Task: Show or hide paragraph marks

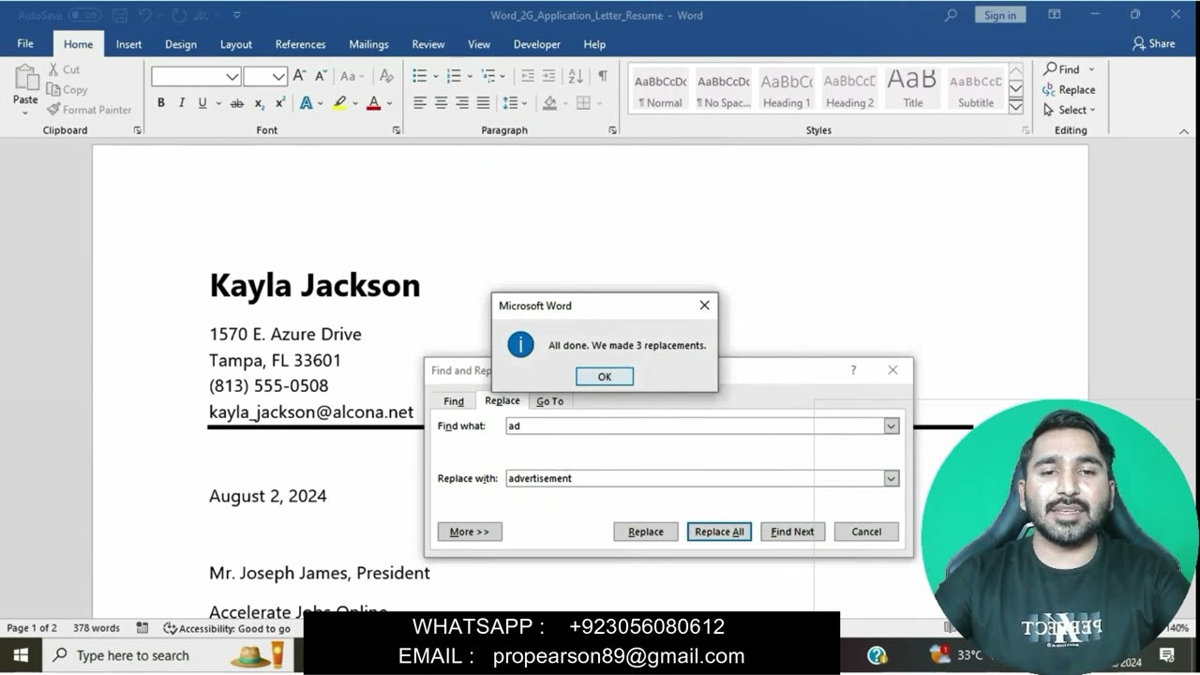Action: coord(602,76)
